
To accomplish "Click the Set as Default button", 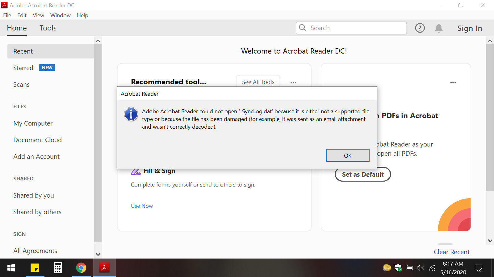I will [x=363, y=174].
